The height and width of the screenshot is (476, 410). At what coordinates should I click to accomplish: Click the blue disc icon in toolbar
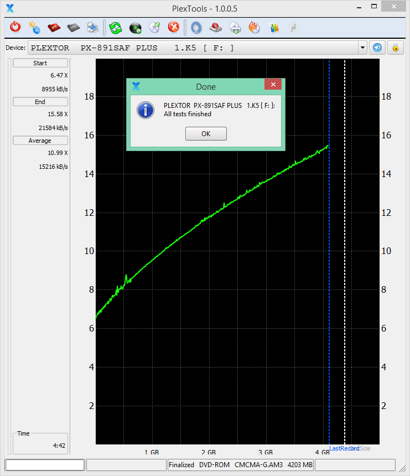tap(196, 28)
